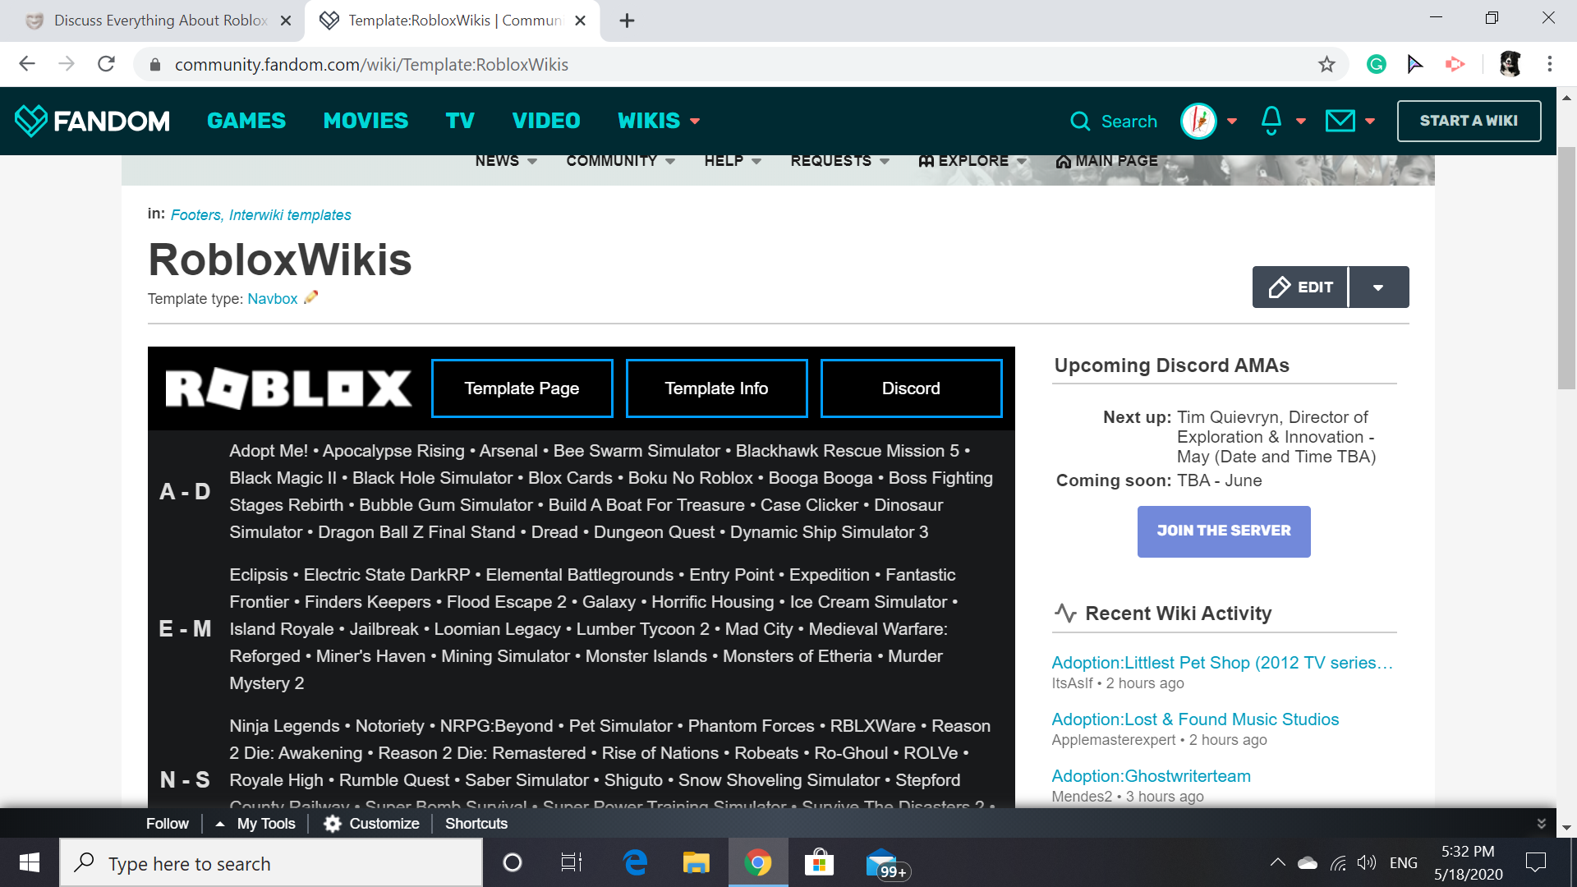Expand My Tools menu in the bottom bar

click(x=256, y=824)
